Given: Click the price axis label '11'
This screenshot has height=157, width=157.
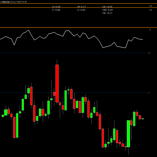Looking at the screenshot, I should pyautogui.click(x=149, y=53).
